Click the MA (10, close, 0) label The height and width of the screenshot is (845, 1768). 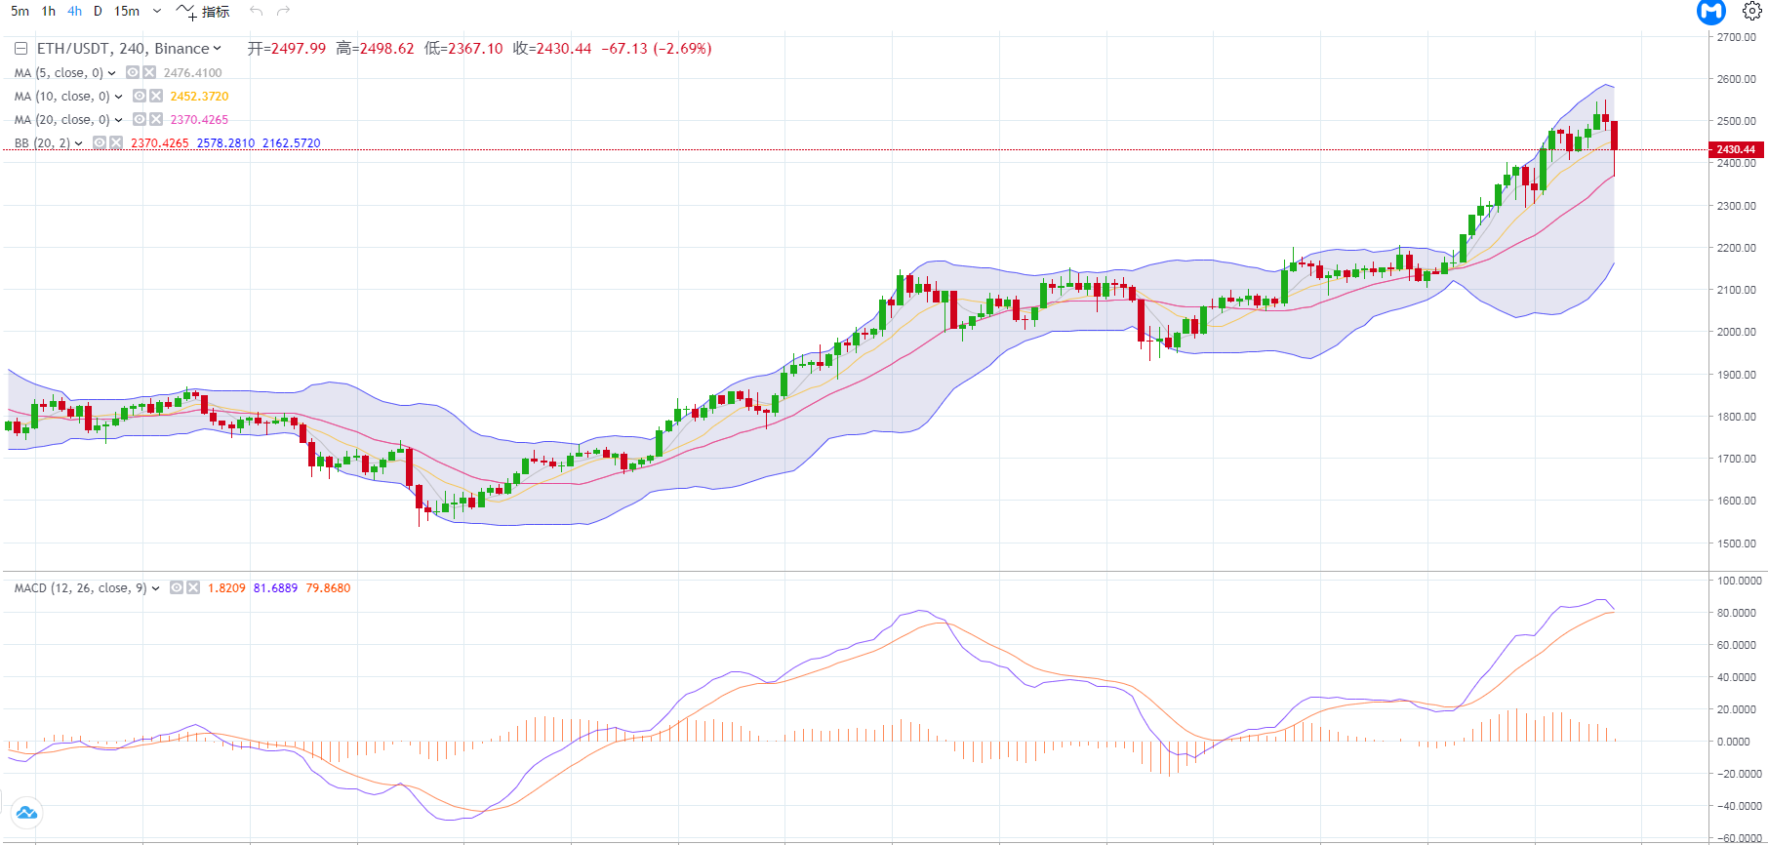62,97
